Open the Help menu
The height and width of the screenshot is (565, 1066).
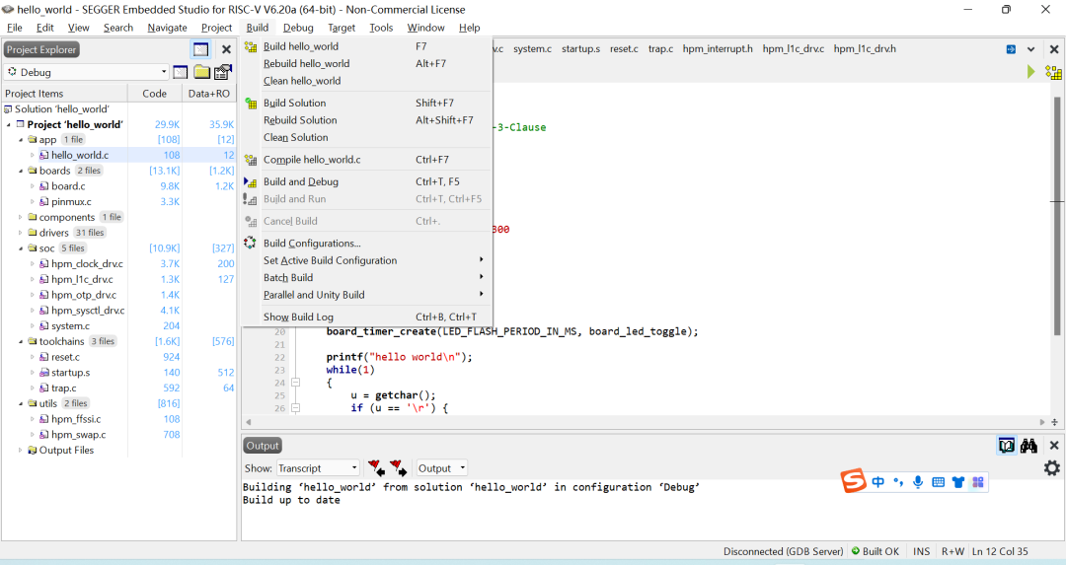tap(469, 28)
